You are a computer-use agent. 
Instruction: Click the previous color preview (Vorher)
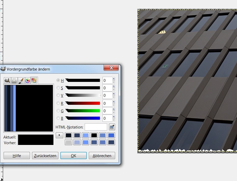tap(36, 143)
